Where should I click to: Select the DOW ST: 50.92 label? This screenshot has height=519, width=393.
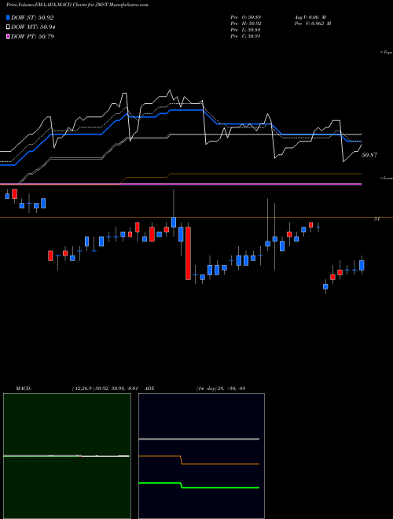[32, 17]
